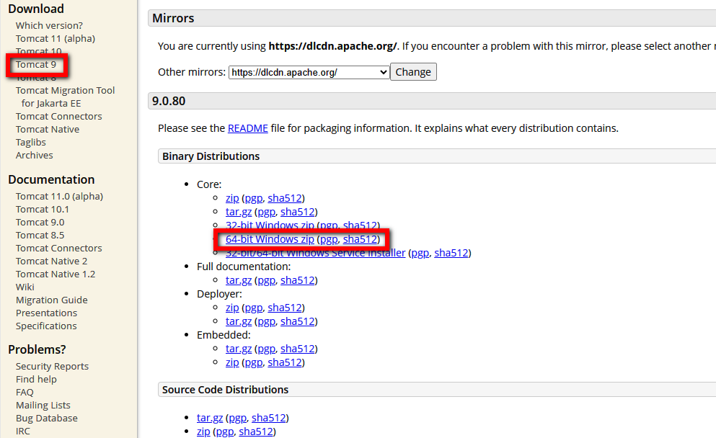
Task: Open sha512 checksum for Embedded tar.gz
Action: point(298,349)
